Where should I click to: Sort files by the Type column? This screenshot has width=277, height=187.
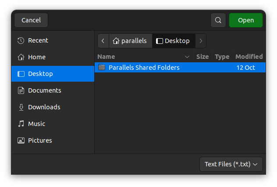pyautogui.click(x=222, y=57)
